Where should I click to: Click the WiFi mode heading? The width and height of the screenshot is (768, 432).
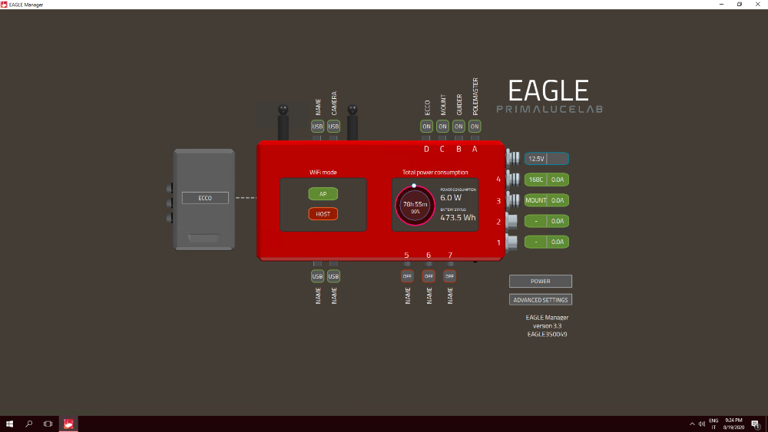(x=323, y=172)
